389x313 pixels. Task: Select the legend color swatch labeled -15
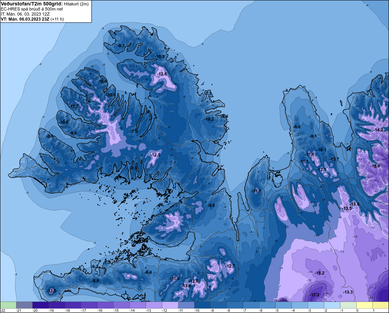pyautogui.click(x=121, y=305)
